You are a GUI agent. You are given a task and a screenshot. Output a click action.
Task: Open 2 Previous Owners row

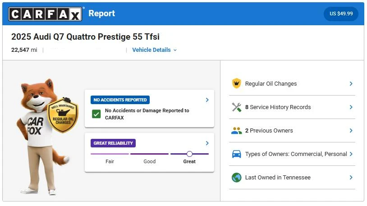[x=292, y=130]
